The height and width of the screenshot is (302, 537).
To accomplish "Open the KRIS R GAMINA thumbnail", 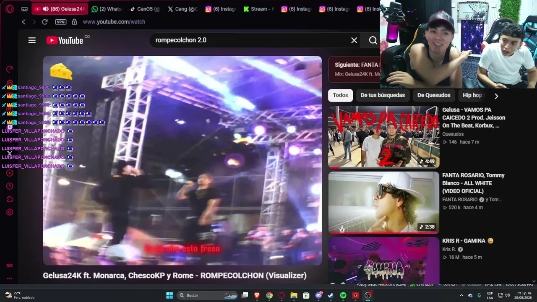I will [x=383, y=260].
